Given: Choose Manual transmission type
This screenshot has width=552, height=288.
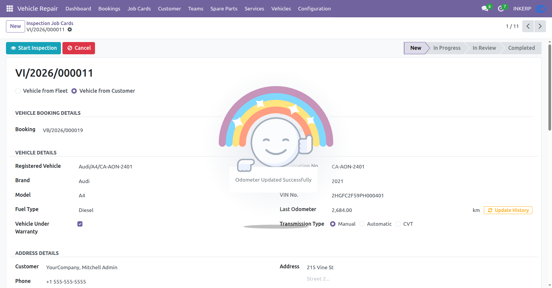Looking at the screenshot, I should pyautogui.click(x=333, y=224).
